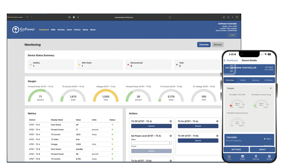298x167 pixels.
Task: Execute TX Off (KTST - TX B)
Action: tap(198, 141)
